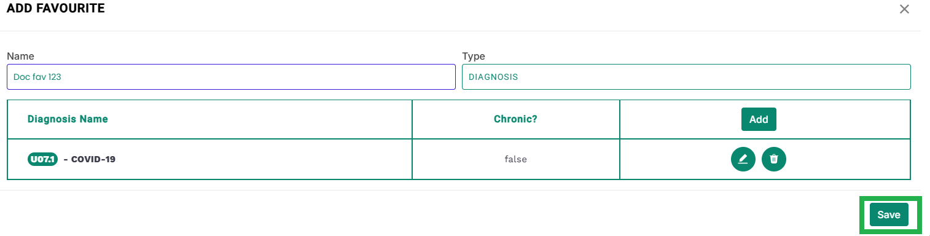Close the Add Favourite dialog

pos(904,9)
